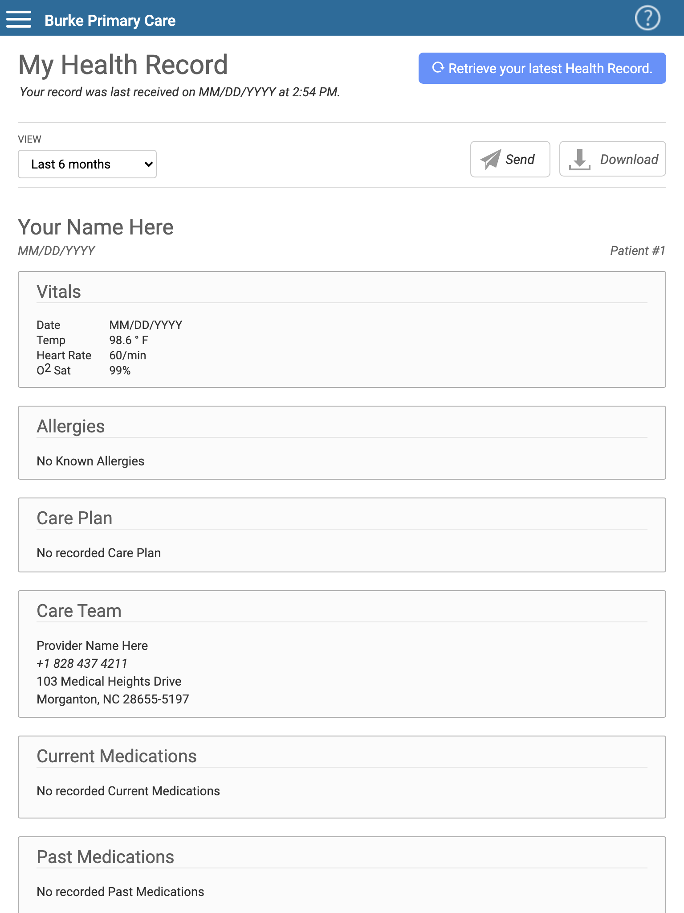Click the download arrow icon
This screenshot has width=684, height=913.
pyautogui.click(x=580, y=159)
